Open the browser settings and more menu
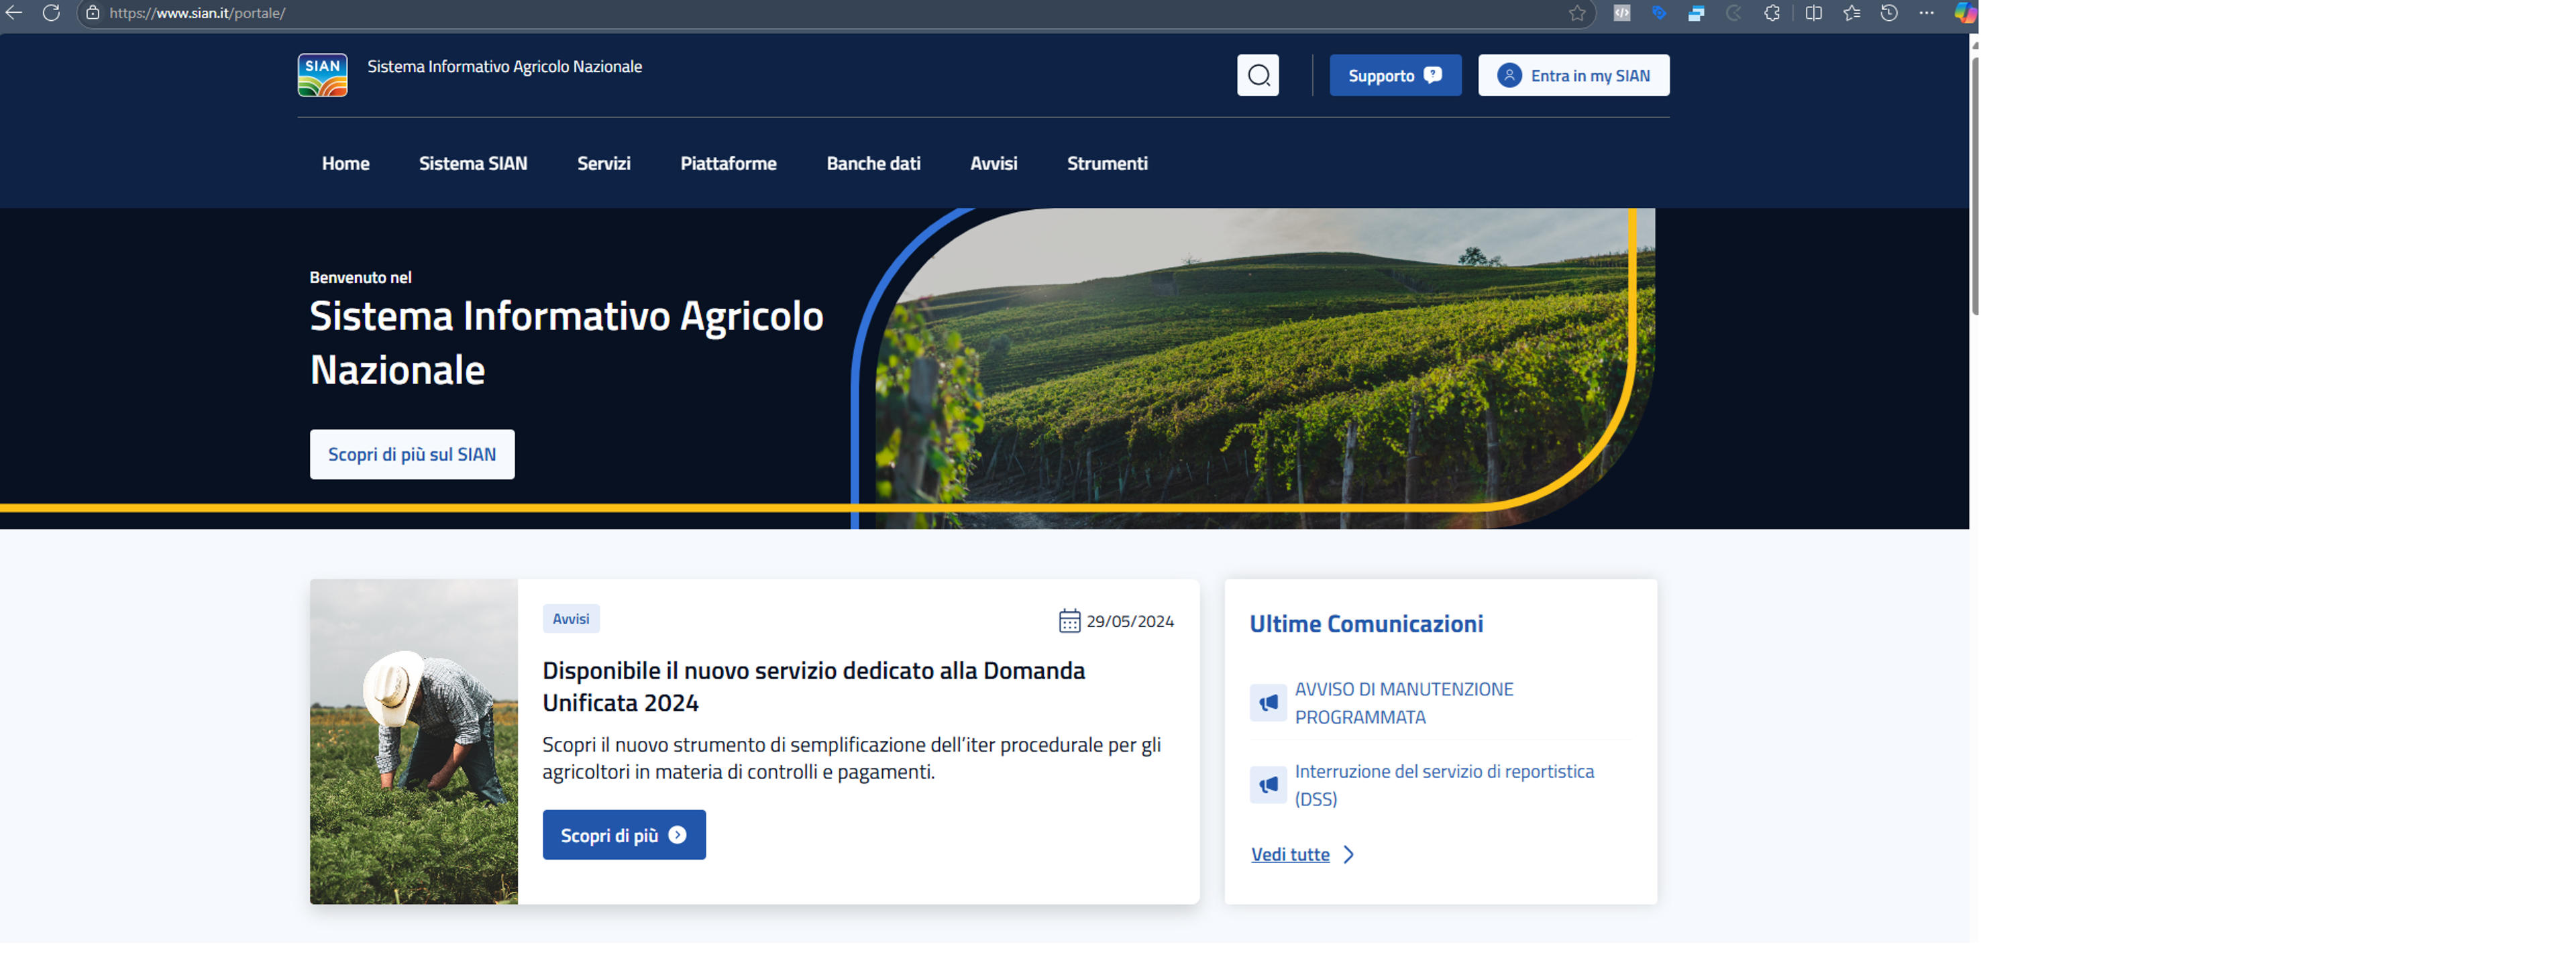Viewport: 2576px width, 975px height. [1927, 13]
